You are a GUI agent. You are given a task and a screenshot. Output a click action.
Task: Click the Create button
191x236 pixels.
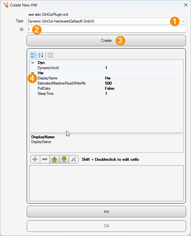click(106, 41)
